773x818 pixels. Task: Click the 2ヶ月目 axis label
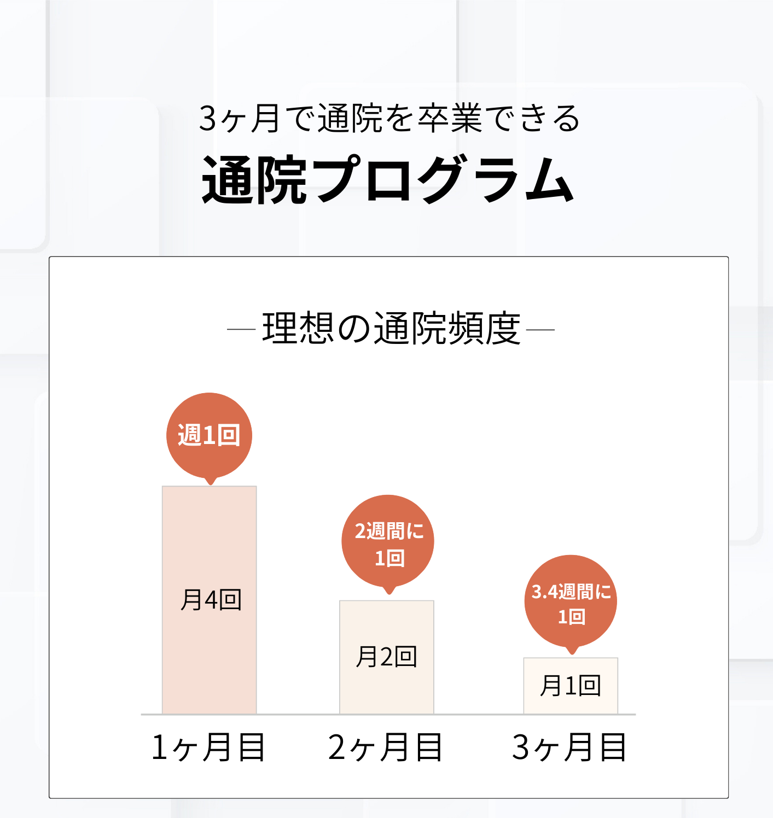point(386,747)
